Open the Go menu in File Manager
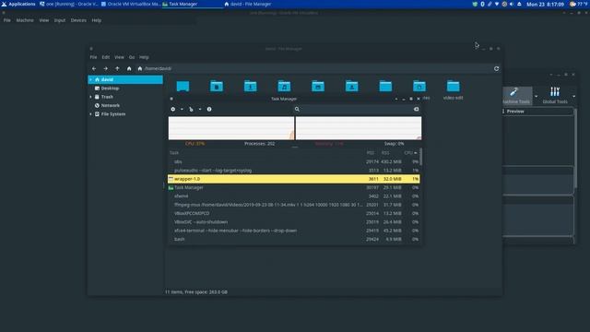 tap(132, 57)
